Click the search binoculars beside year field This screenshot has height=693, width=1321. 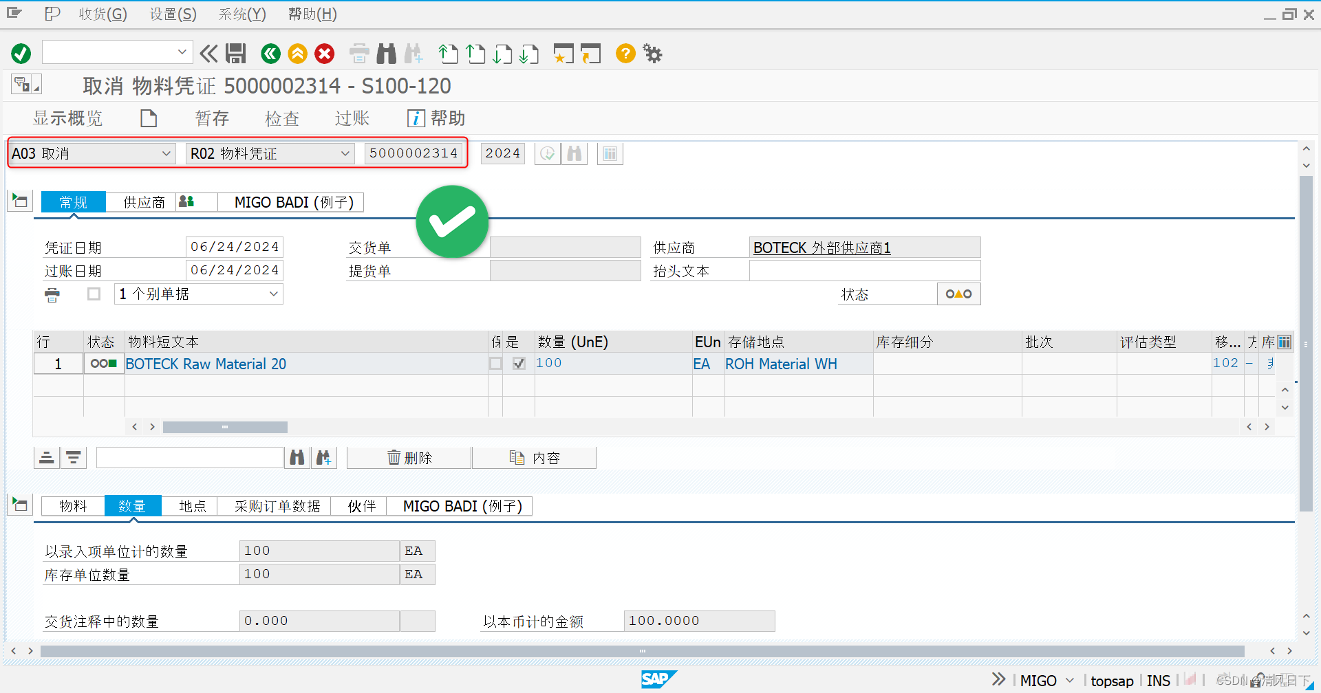tap(574, 153)
